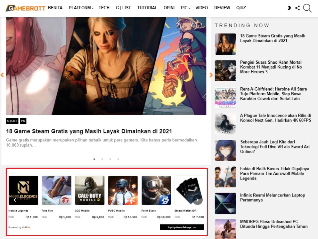This screenshot has height=239, width=318.
Task: Click the Gamebrott logo
Action: [x=26, y=8]
